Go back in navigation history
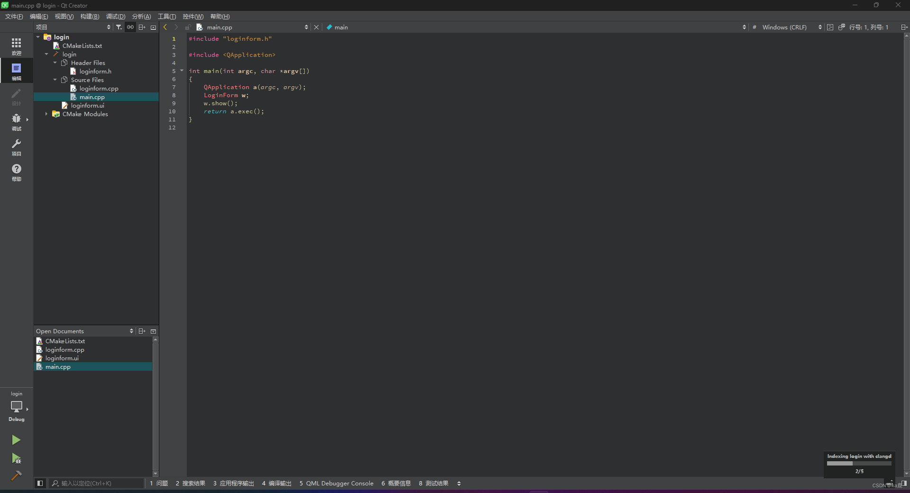Screen dimensions: 910x493 165,27
